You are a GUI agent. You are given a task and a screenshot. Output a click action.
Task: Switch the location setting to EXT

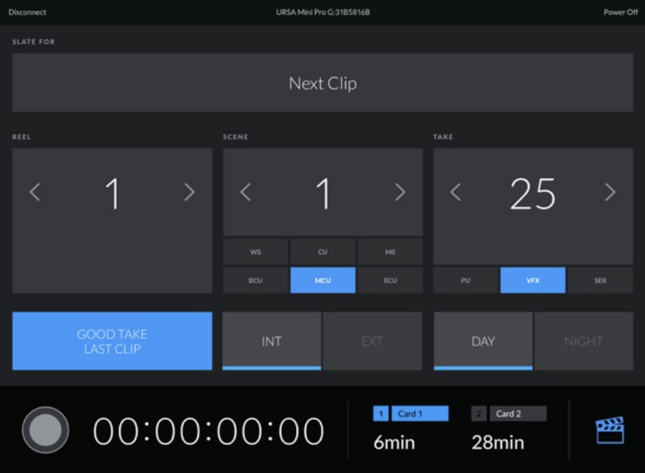pos(373,340)
